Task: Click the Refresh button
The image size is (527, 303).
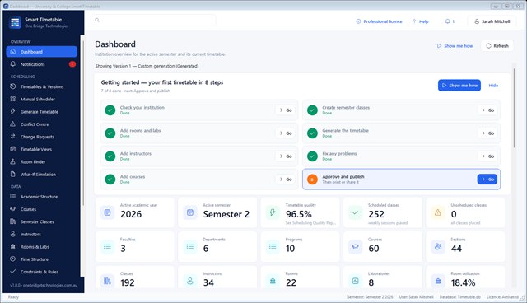Action: click(497, 45)
